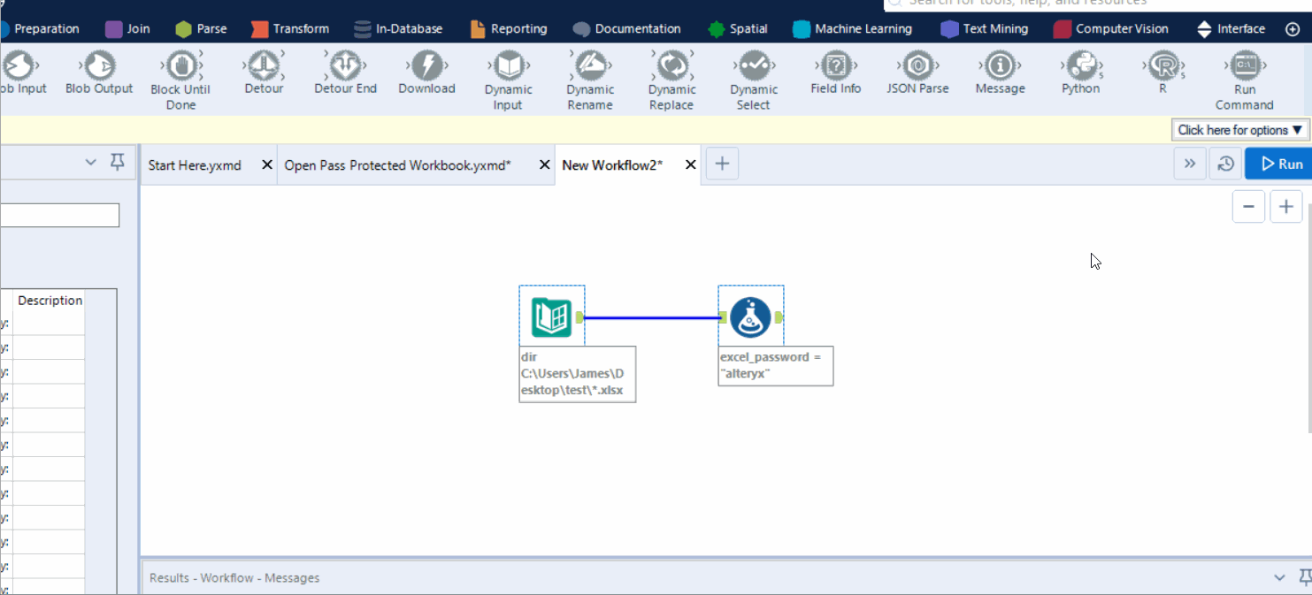Image resolution: width=1312 pixels, height=595 pixels.
Task: Choose the JSON Parse tool
Action: tap(917, 66)
